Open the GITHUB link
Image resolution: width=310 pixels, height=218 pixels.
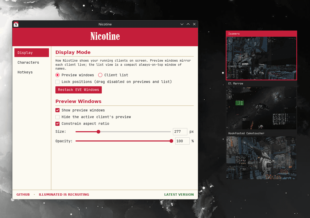[23, 195]
